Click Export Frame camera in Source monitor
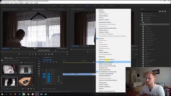 [52, 54]
